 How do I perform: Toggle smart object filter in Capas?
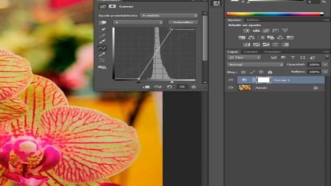coord(312,57)
